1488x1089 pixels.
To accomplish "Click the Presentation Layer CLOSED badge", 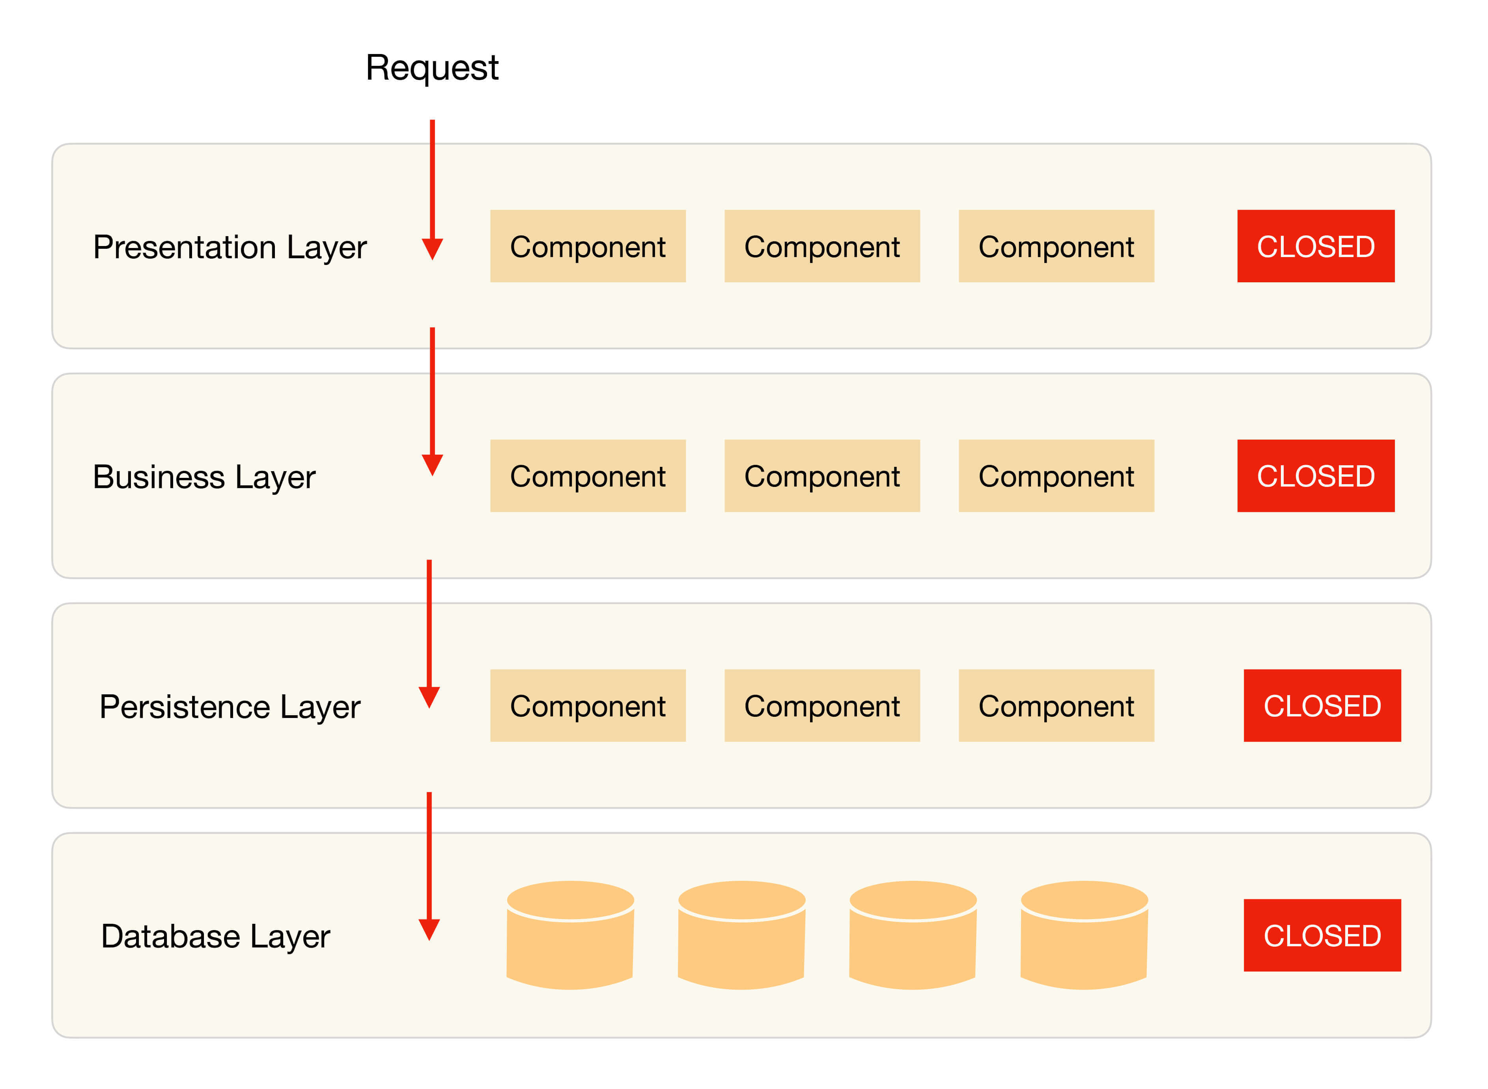I will (x=1315, y=246).
